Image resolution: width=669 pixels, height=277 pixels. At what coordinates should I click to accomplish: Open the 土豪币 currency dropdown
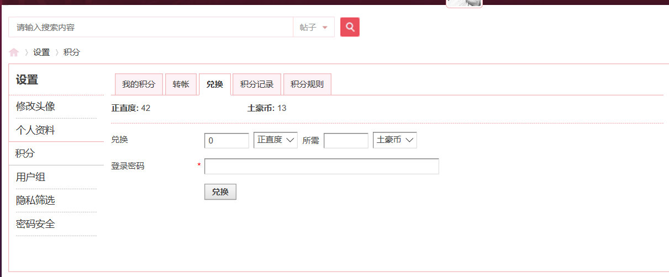[x=395, y=140]
